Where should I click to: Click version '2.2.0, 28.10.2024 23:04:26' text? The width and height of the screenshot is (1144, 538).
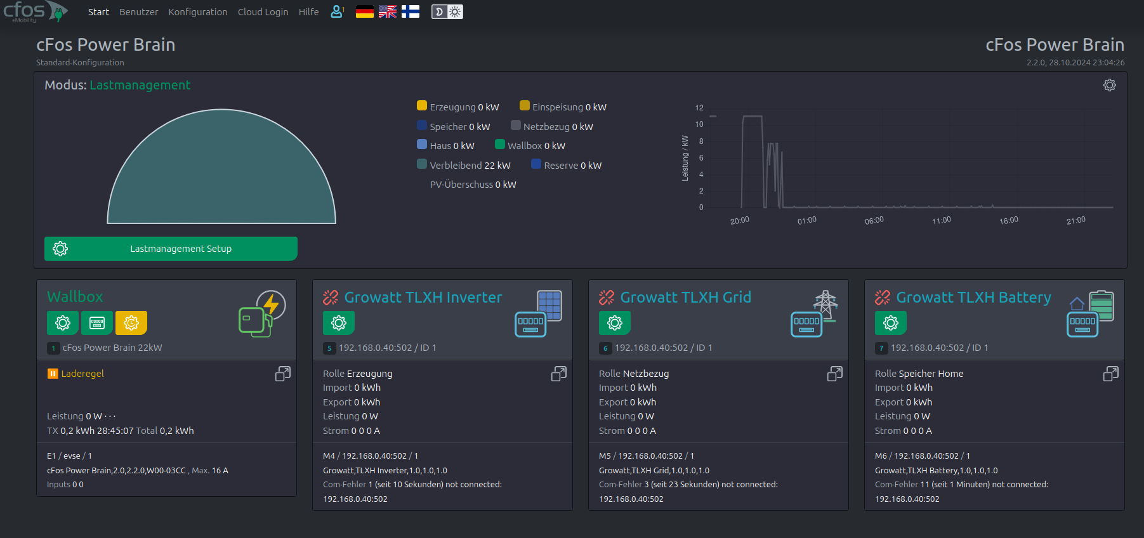pos(1075,63)
